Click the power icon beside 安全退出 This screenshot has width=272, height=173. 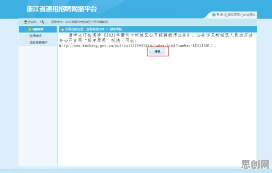(241, 15)
